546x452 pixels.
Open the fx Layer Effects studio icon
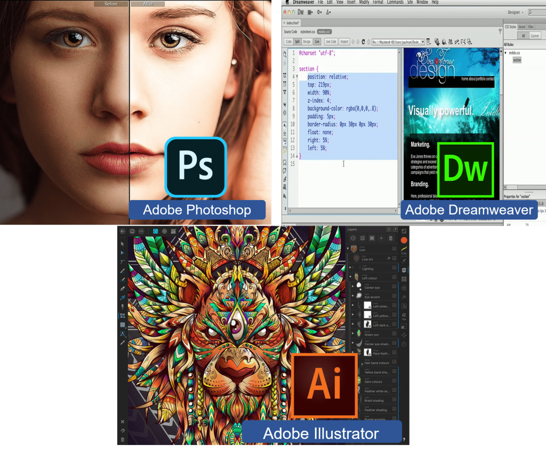click(404, 297)
